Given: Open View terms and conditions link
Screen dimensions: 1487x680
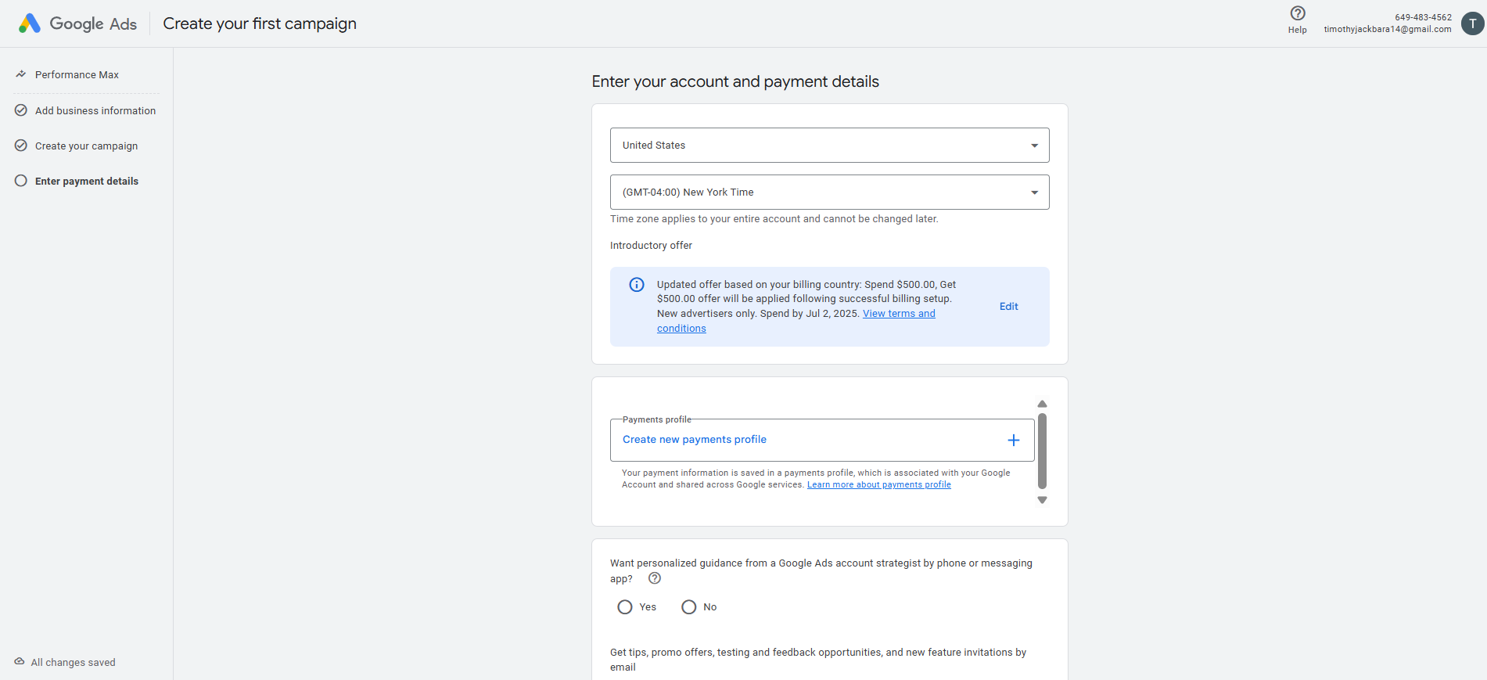Looking at the screenshot, I should [898, 314].
